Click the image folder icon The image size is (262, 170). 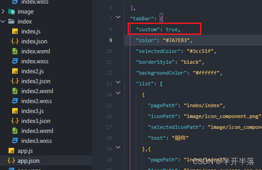coord(11,11)
